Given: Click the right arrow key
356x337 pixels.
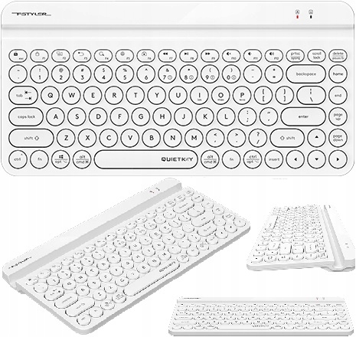Looking at the screenshot, I should tap(338, 159).
